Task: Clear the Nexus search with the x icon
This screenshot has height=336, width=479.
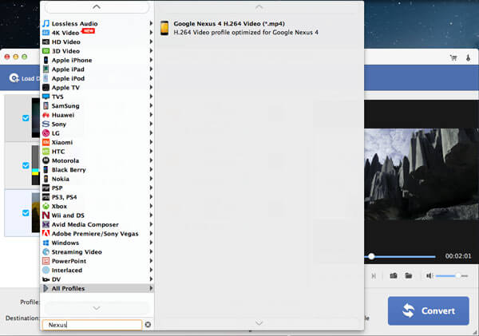Action: (x=148, y=324)
